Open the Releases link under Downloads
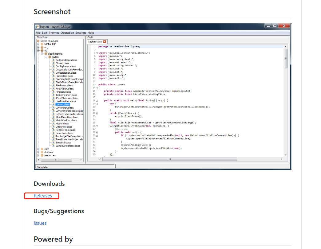 click(x=43, y=196)
